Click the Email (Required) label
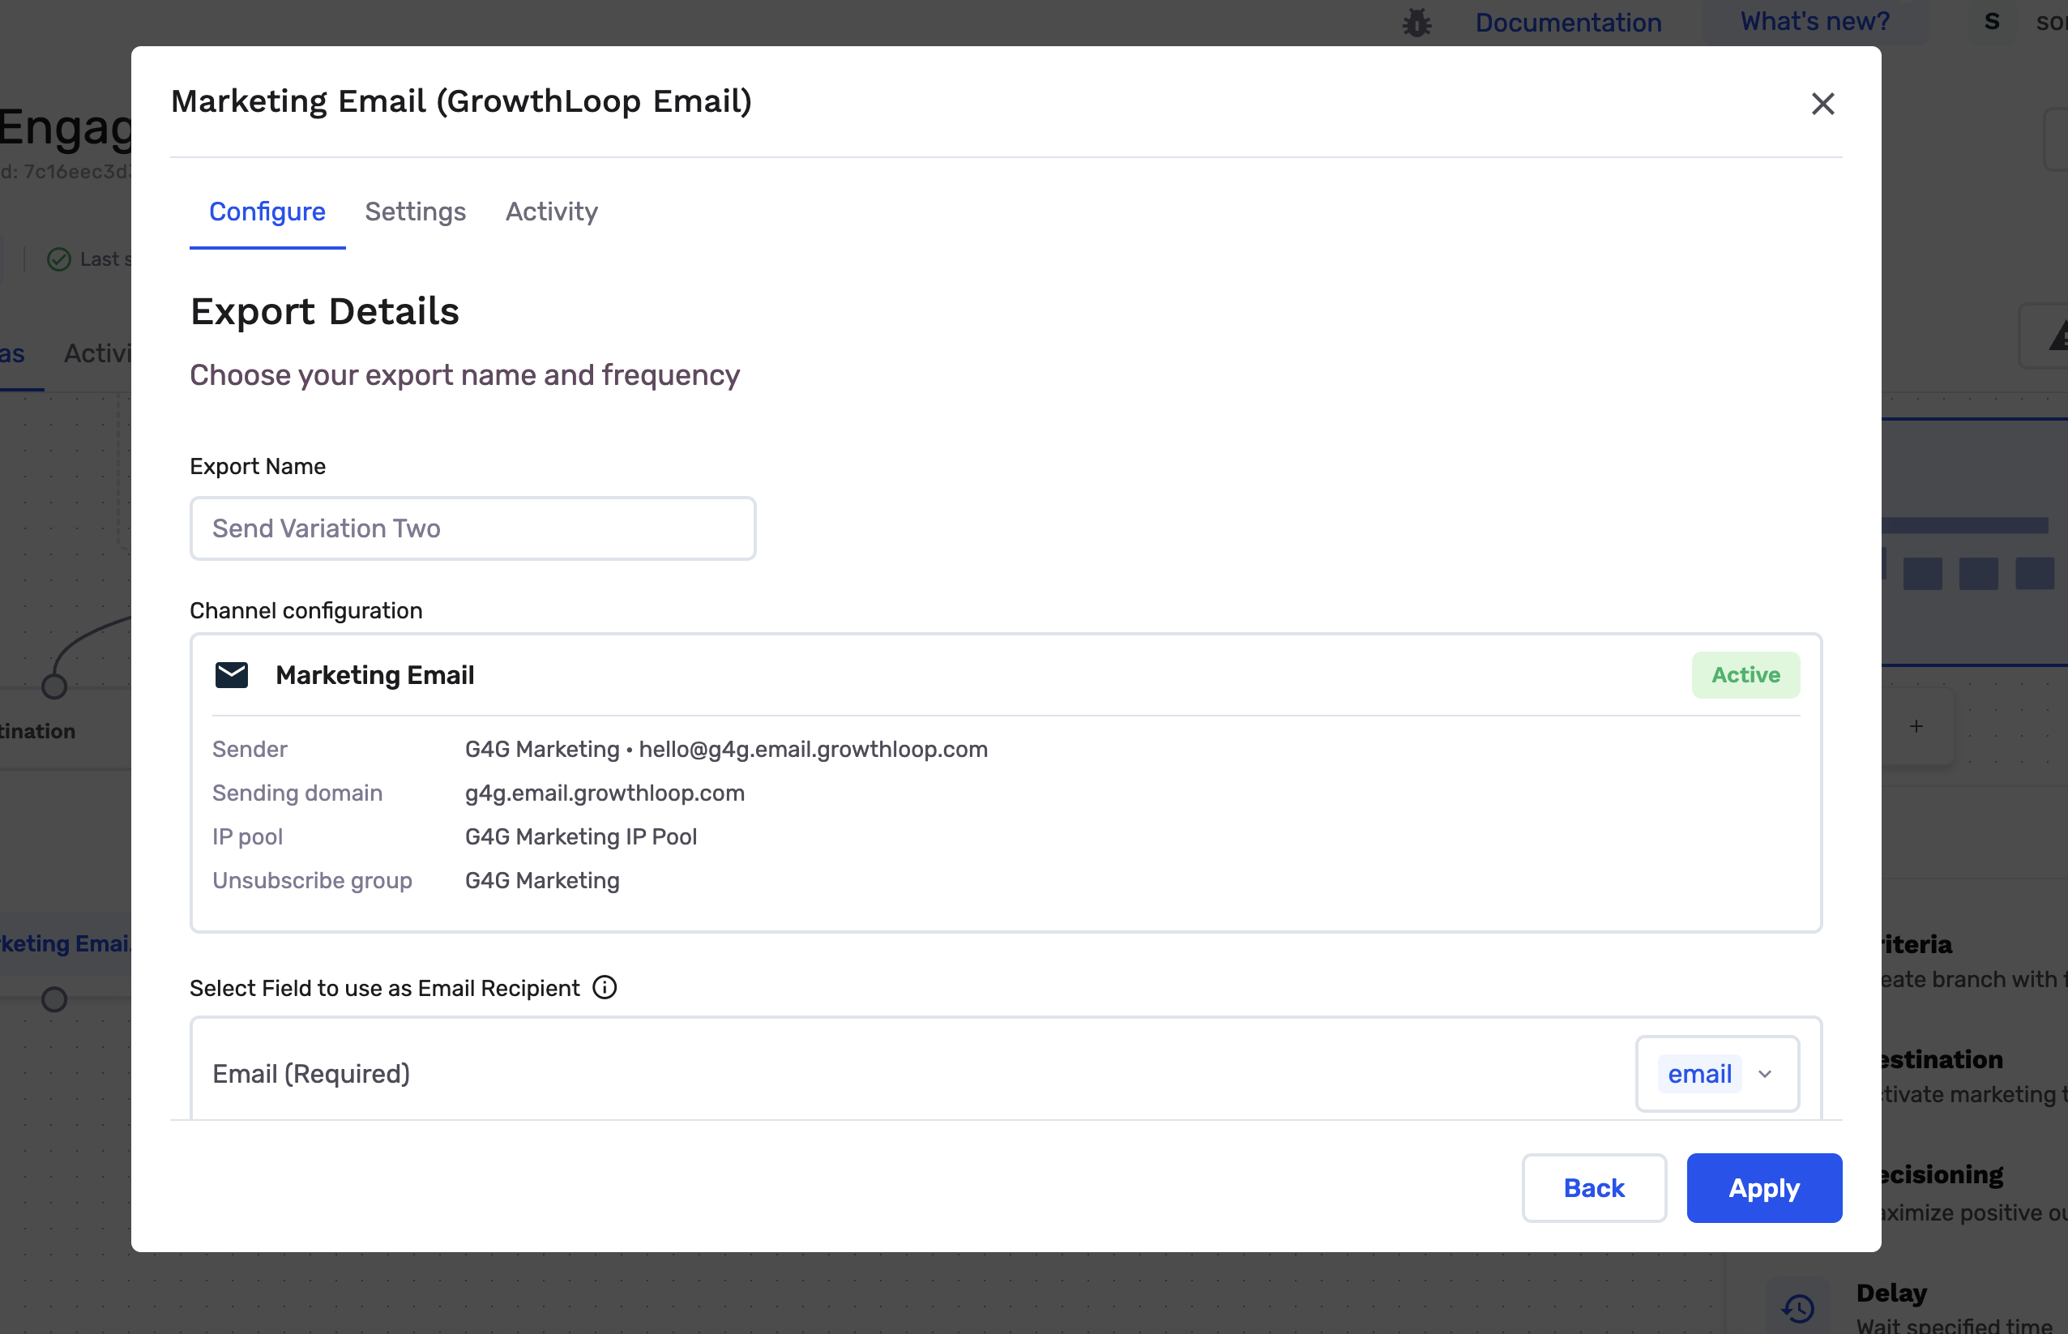Screen dimensions: 2068x1334 point(311,1074)
